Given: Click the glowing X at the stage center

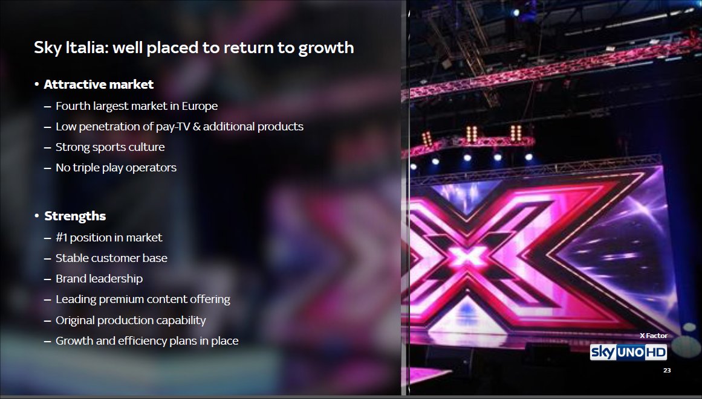Looking at the screenshot, I should pos(467,256).
